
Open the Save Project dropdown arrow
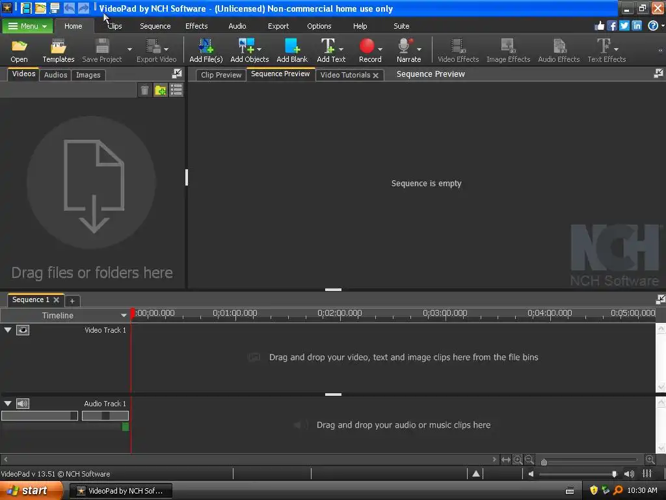(129, 49)
